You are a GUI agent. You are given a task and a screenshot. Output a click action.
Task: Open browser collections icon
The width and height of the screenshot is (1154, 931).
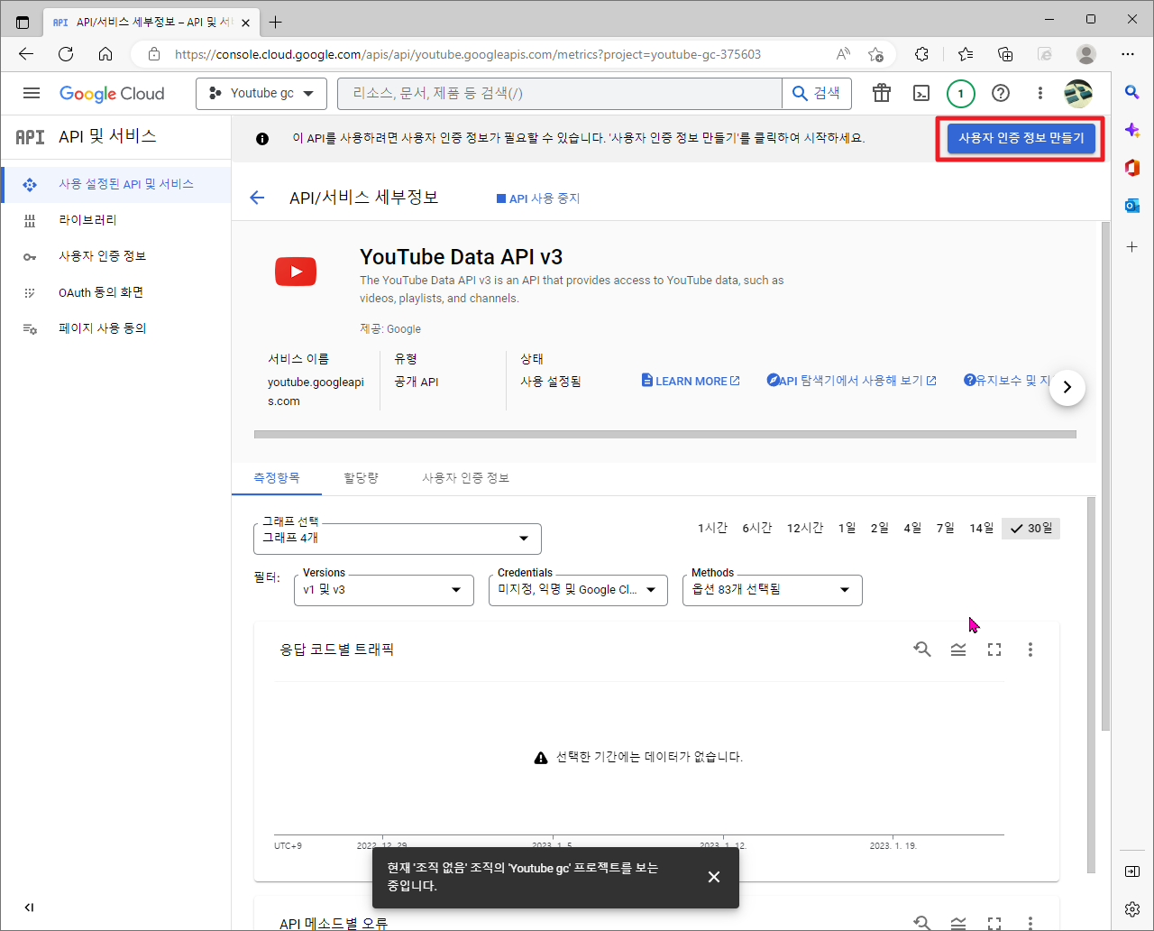point(1005,54)
